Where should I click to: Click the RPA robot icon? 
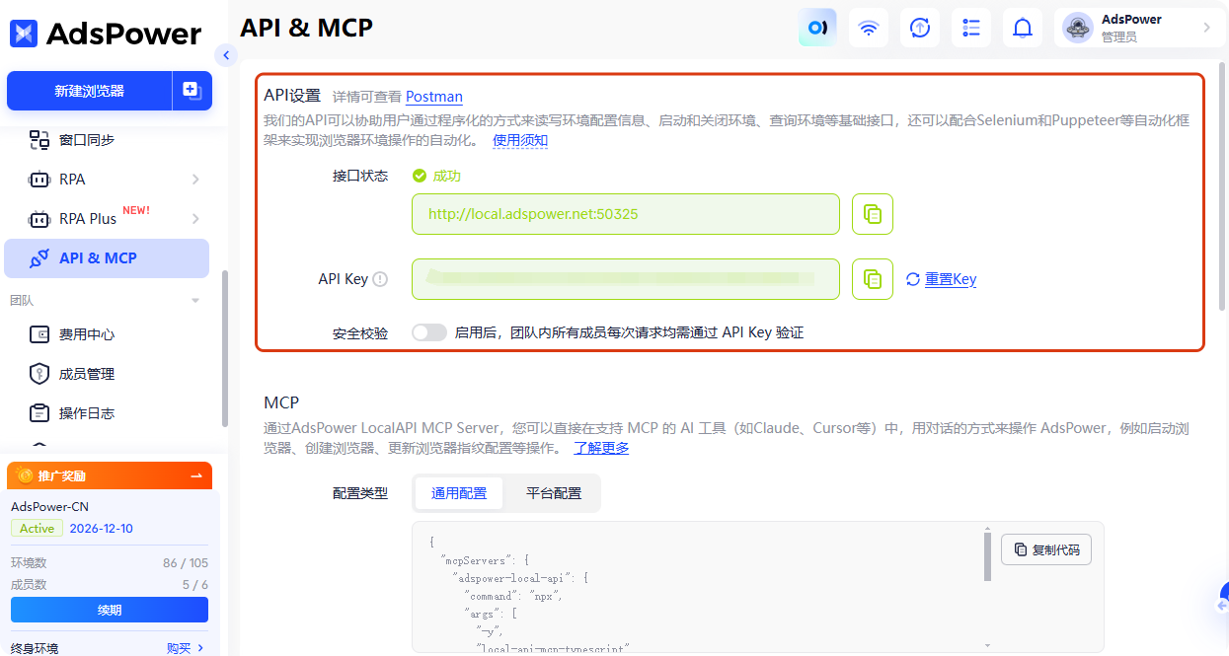point(39,180)
